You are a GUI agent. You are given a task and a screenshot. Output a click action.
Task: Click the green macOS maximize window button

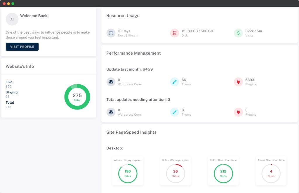pyautogui.click(x=13, y=4)
